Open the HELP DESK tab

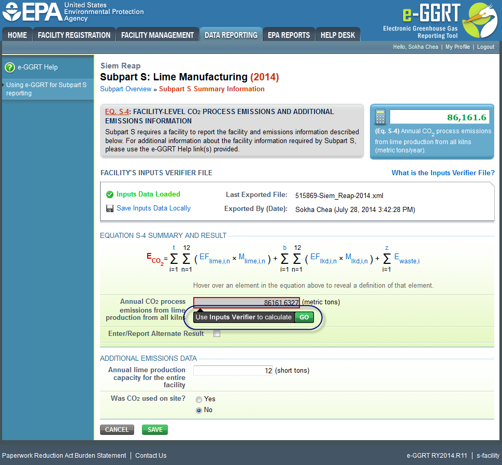click(x=338, y=35)
